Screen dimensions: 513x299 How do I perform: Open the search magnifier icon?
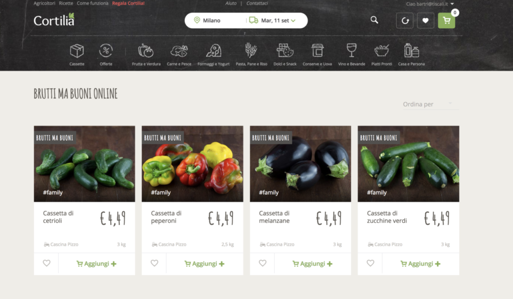tap(374, 20)
